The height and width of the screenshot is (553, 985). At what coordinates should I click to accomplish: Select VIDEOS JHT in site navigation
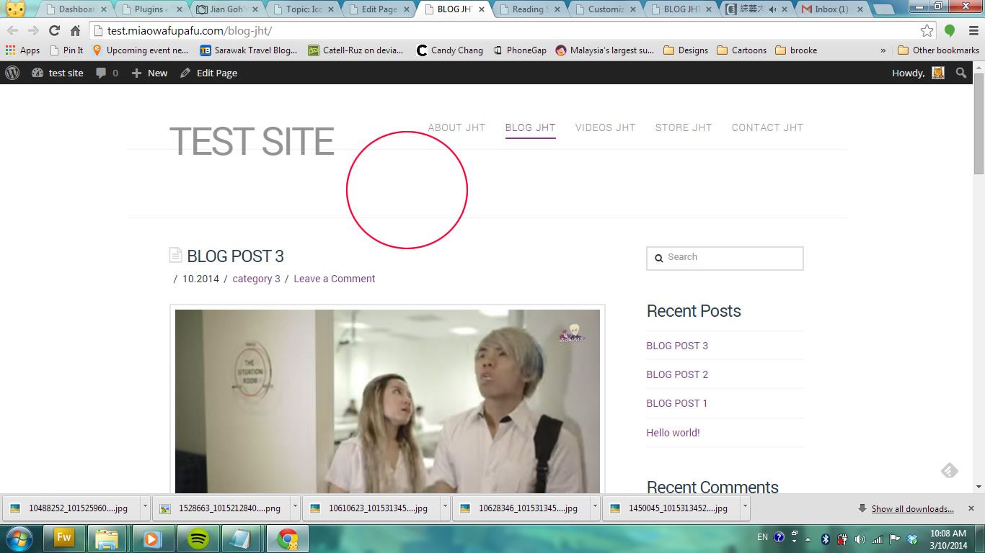click(x=605, y=127)
